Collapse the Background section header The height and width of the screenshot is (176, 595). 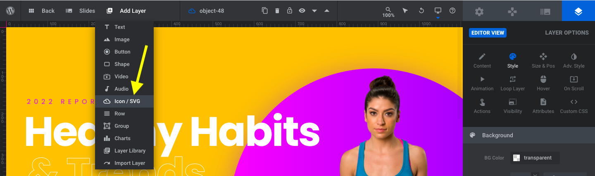(x=529, y=135)
